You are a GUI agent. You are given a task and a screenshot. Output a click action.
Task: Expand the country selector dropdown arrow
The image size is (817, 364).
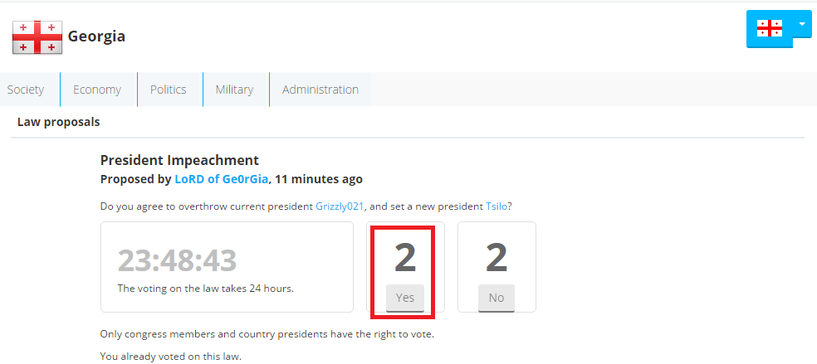tap(802, 24)
